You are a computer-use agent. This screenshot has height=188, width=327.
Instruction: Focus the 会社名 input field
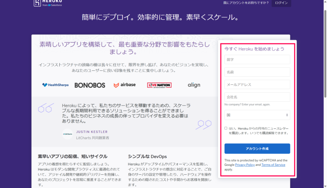(257, 97)
